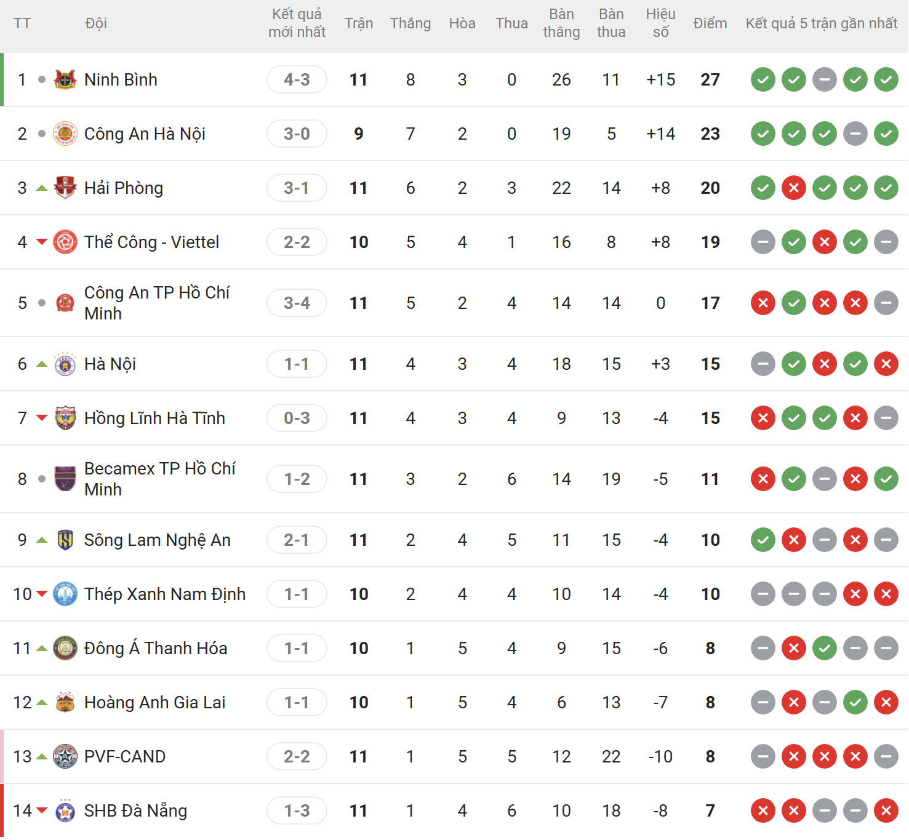Click the Sông Lam Nghệ An logo
The height and width of the screenshot is (840, 909).
(x=65, y=540)
